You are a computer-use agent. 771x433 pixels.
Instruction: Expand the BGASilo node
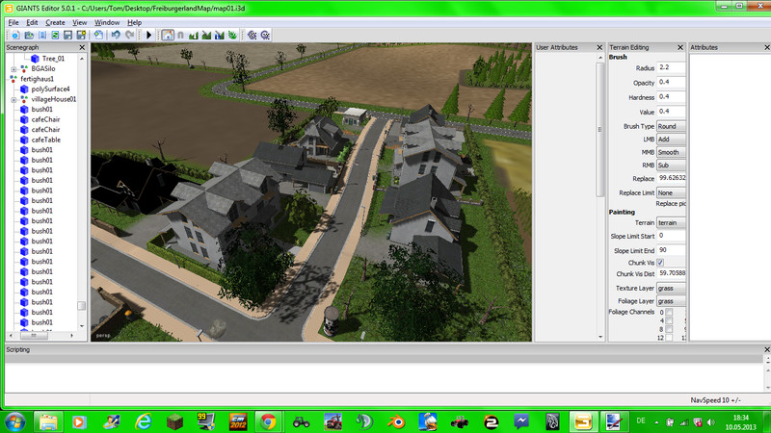[13, 69]
